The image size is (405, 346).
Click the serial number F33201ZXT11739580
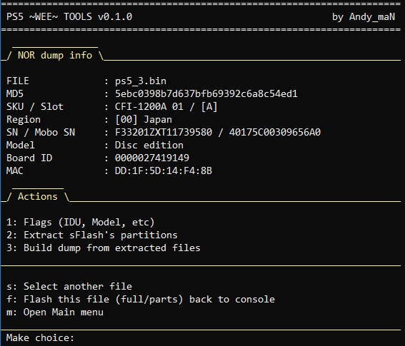pos(164,133)
